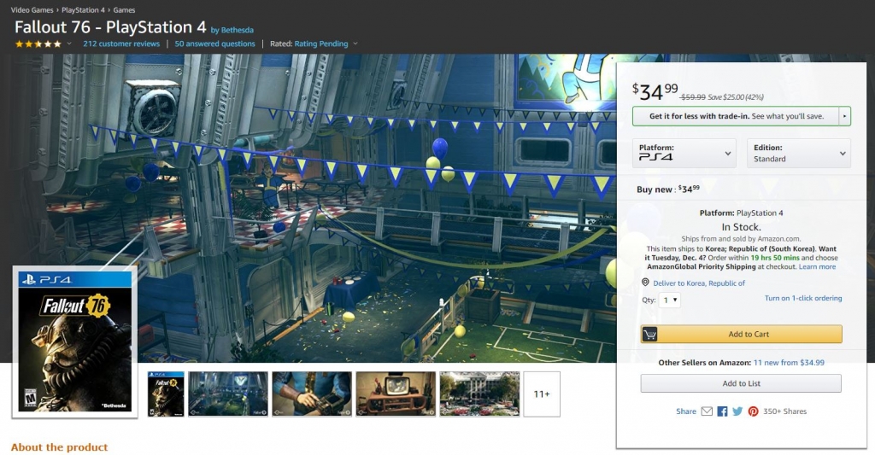Share via email envelope icon
The height and width of the screenshot is (455, 875).
[x=707, y=411]
